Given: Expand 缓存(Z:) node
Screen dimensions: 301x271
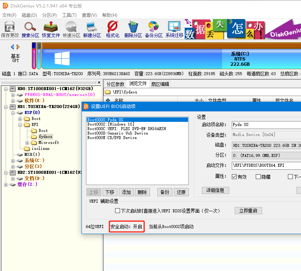Looking at the screenshot, I should (6, 185).
